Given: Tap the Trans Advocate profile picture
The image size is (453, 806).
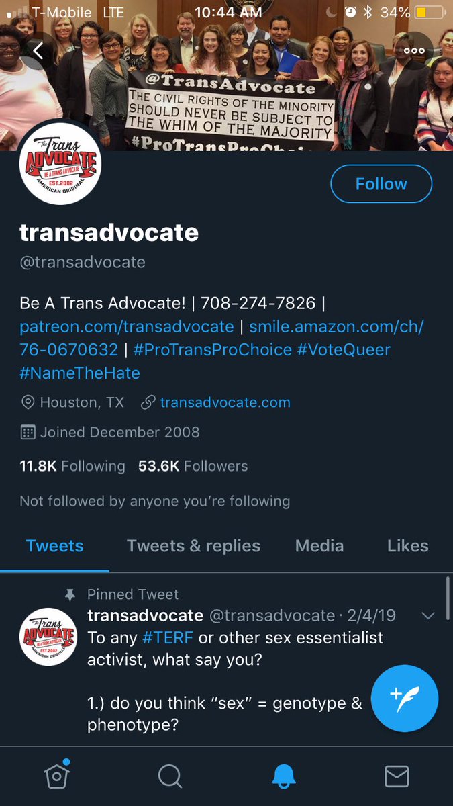Looking at the screenshot, I should pyautogui.click(x=58, y=164).
